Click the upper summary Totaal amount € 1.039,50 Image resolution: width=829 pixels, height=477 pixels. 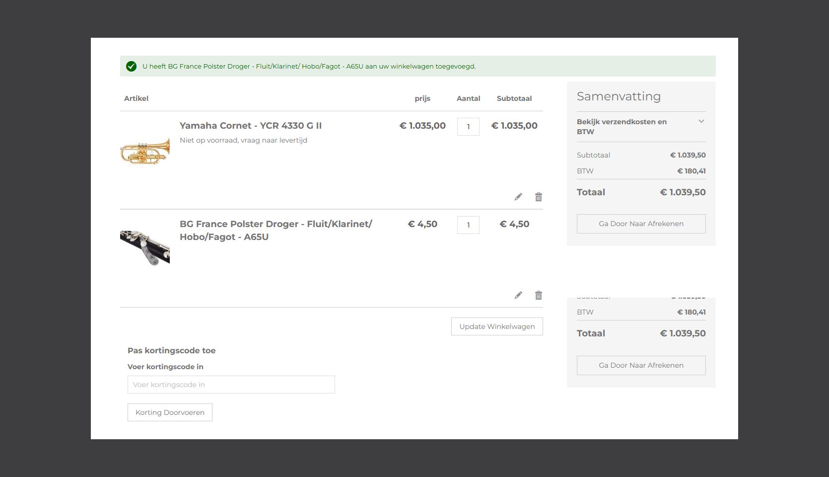click(x=683, y=192)
